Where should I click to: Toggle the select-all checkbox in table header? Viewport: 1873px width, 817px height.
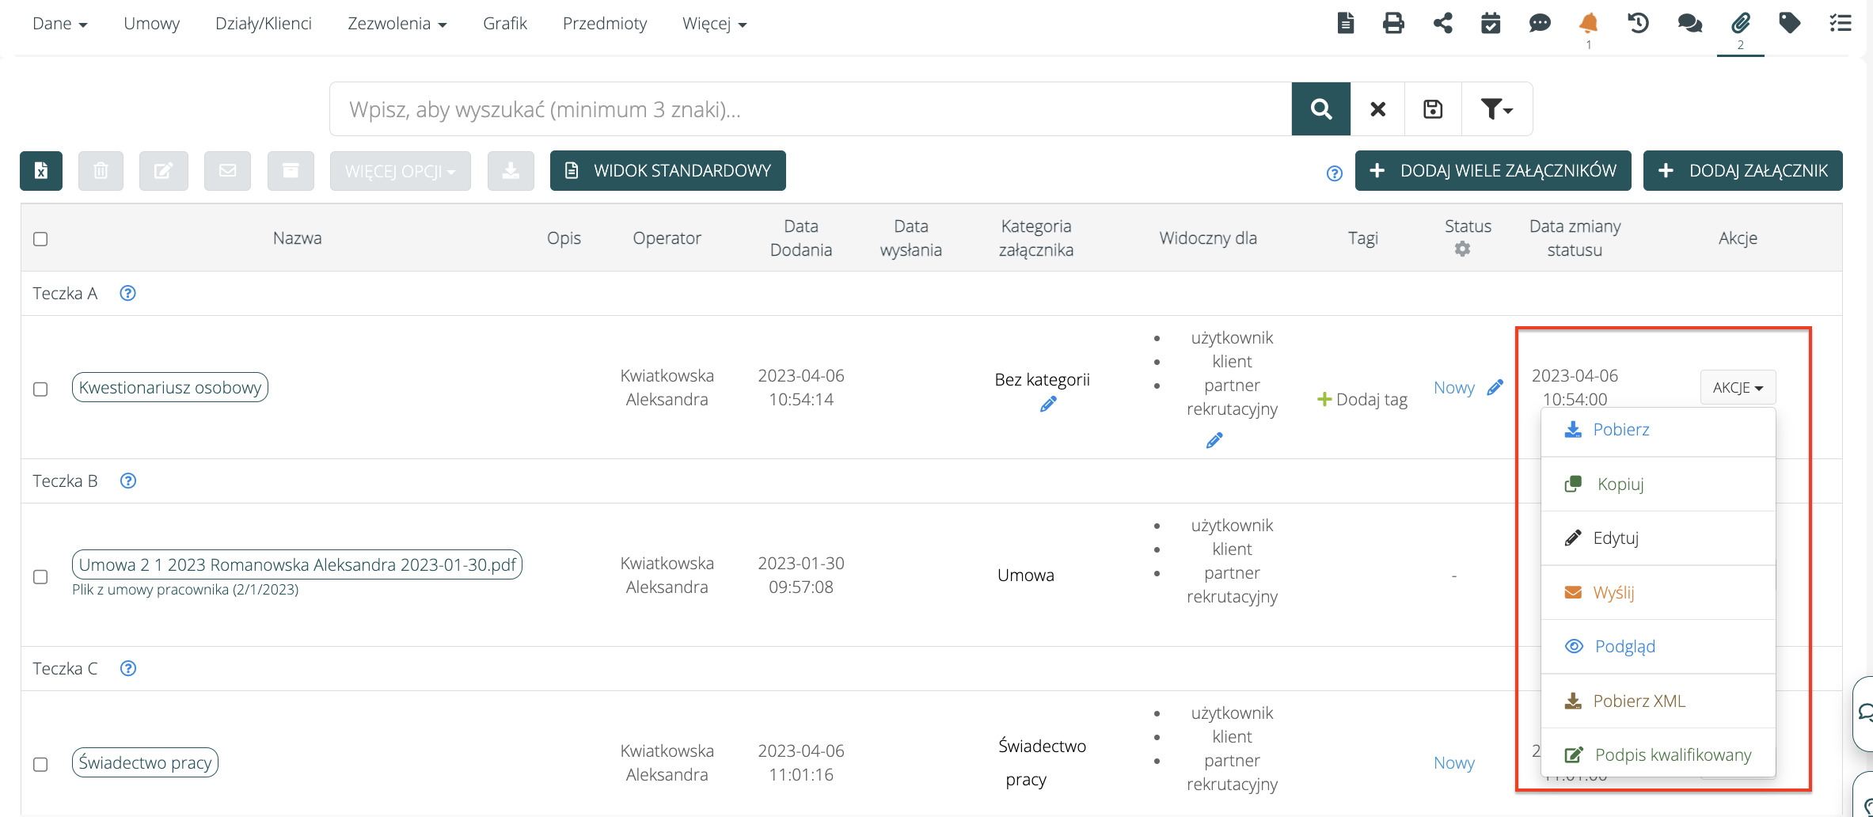(40, 239)
